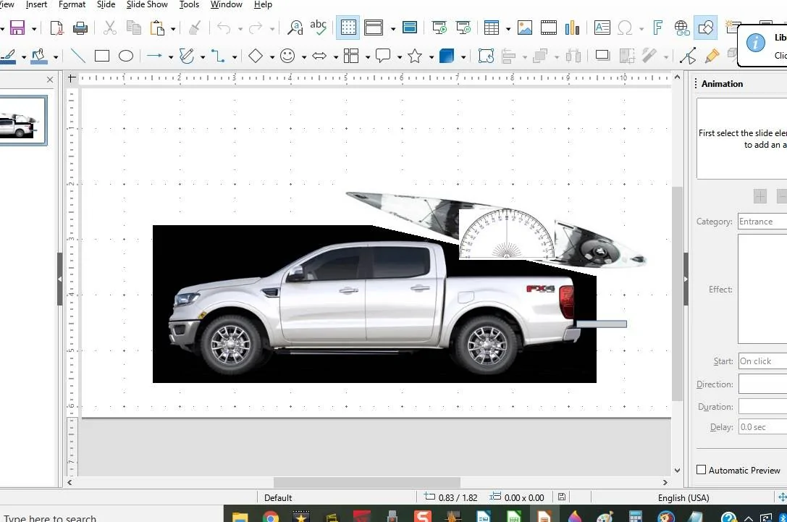The height and width of the screenshot is (522, 787).
Task: Toggle the Shadow button
Action: click(x=602, y=56)
